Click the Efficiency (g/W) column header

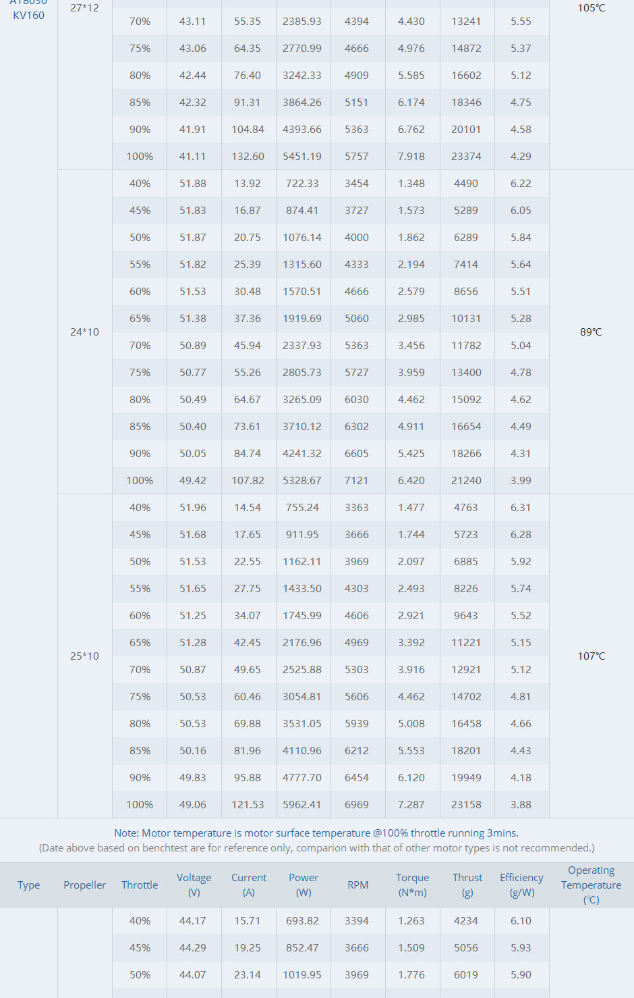pyautogui.click(x=521, y=885)
